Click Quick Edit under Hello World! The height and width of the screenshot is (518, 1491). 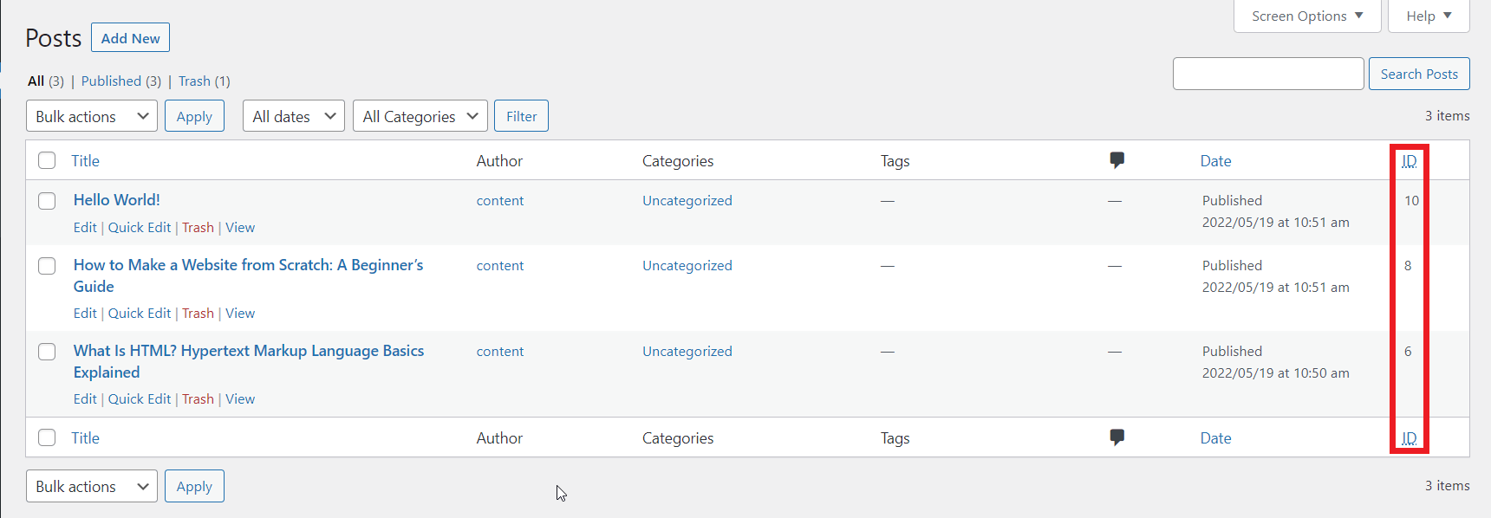[140, 228]
